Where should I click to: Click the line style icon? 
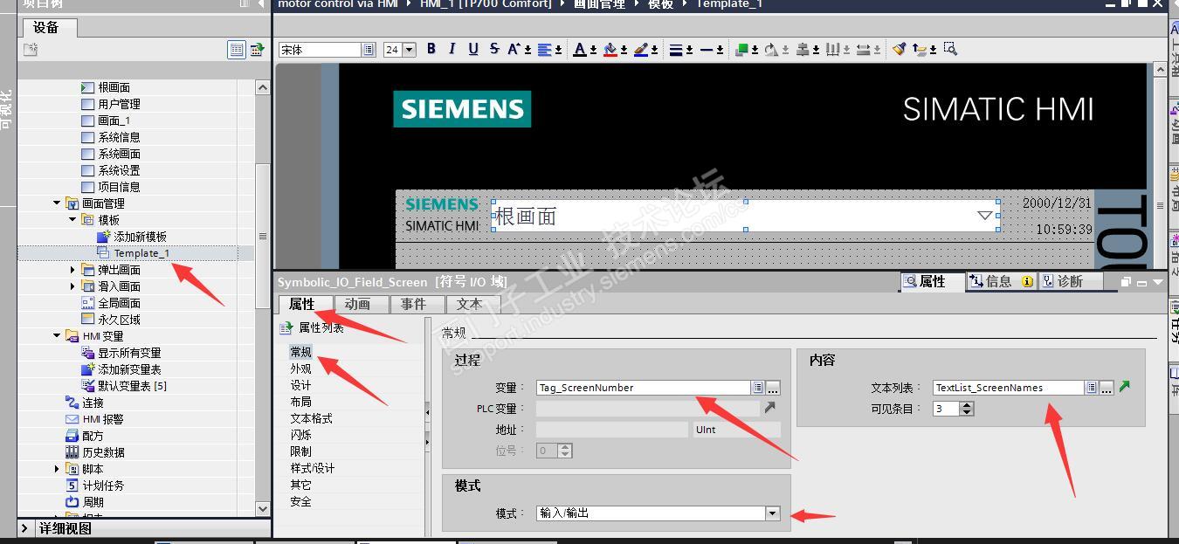(707, 49)
